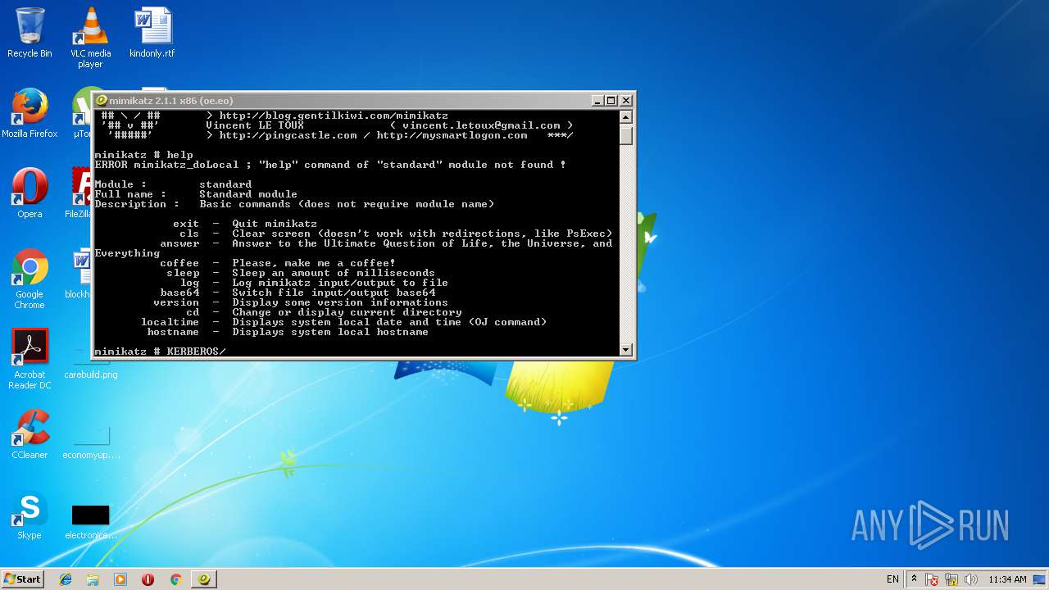Click the 'mimikatz # KERBEROS/' prompt line
Viewport: 1049px width, 590px height.
pos(160,352)
